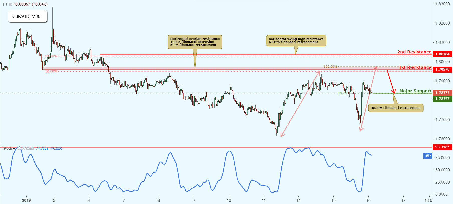Click the 50.0000 stochastic axis label
Viewport: 453px width, 204px height.
[x=443, y=170]
